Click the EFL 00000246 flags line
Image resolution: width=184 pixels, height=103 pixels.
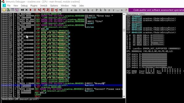150,51
